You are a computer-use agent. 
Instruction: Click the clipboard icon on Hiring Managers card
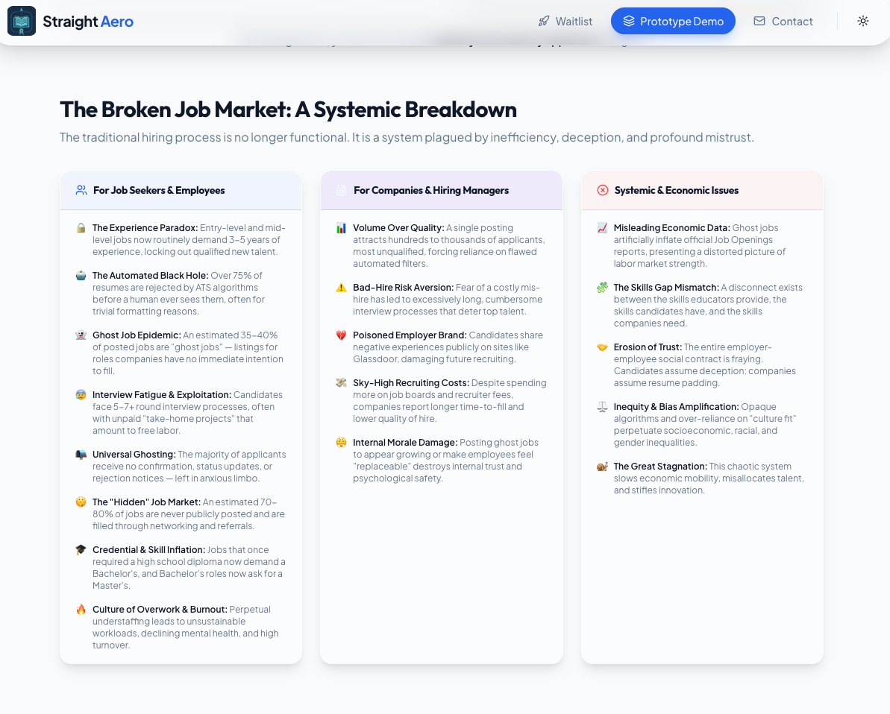342,190
